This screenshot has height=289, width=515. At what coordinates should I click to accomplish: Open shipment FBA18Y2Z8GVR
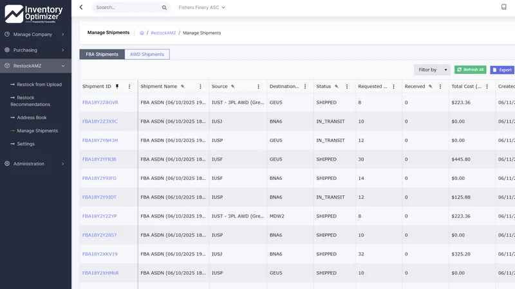point(100,102)
